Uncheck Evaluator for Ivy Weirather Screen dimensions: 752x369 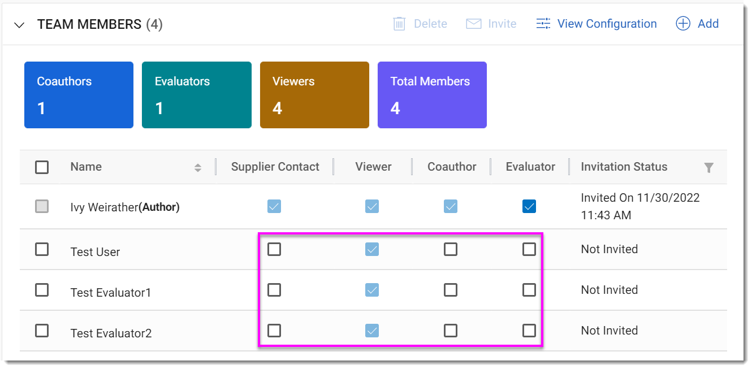point(529,207)
